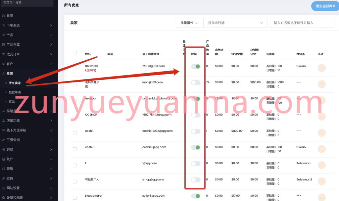339x201 pixels.
Task: Tick checkbox for sjhop@qq.com row
Action: [75, 181]
